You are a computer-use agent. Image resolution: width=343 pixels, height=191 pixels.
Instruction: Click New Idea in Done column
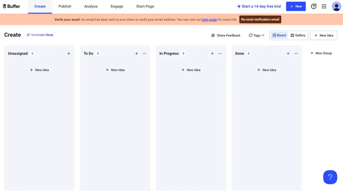pyautogui.click(x=267, y=70)
